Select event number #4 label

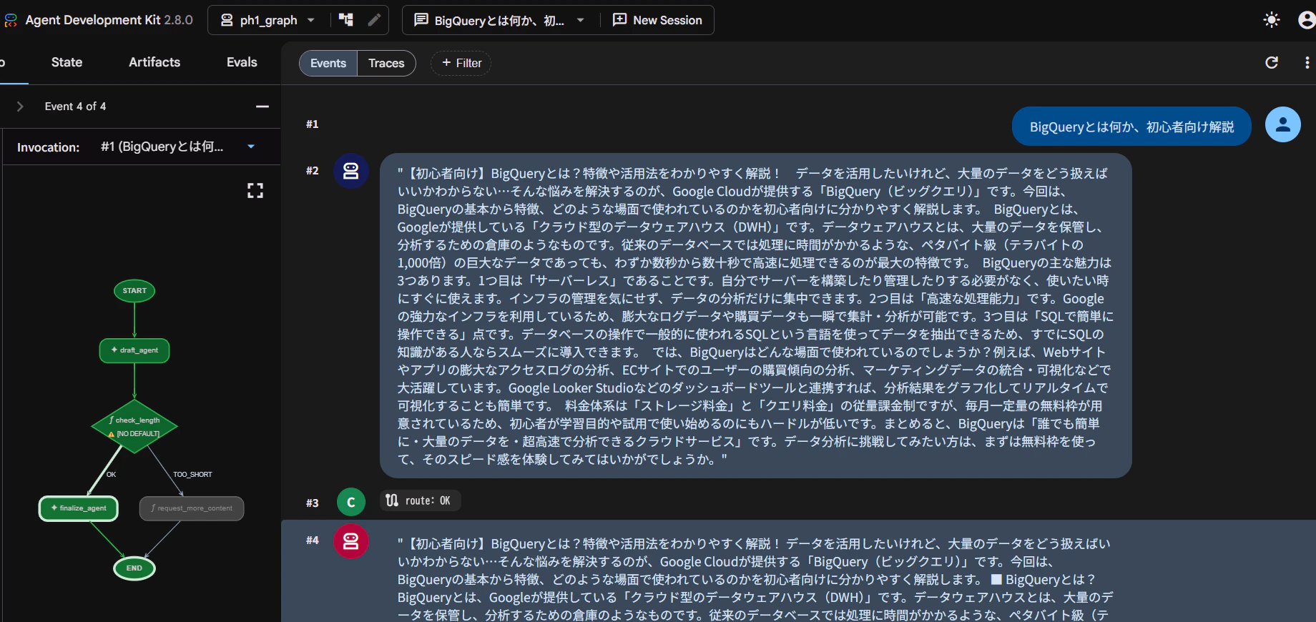pyautogui.click(x=313, y=540)
